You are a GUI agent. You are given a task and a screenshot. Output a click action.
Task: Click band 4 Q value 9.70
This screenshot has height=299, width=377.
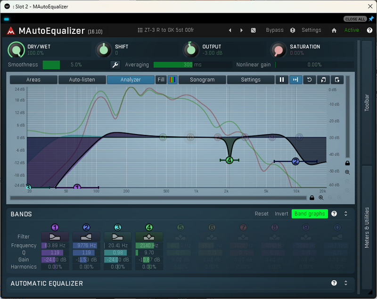pos(149,252)
